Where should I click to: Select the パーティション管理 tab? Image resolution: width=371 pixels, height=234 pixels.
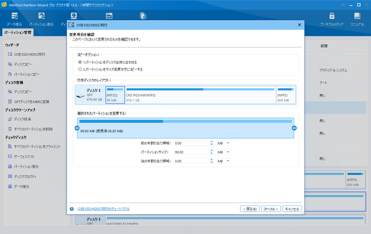pos(18,33)
